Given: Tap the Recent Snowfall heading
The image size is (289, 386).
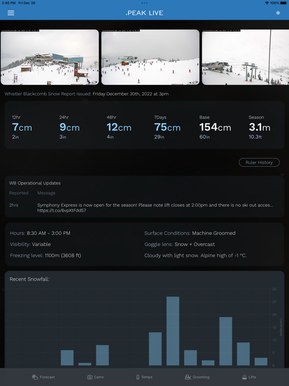Looking at the screenshot, I should [29, 279].
